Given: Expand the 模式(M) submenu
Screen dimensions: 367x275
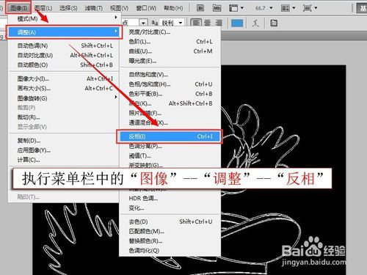Looking at the screenshot, I should coord(64,18).
